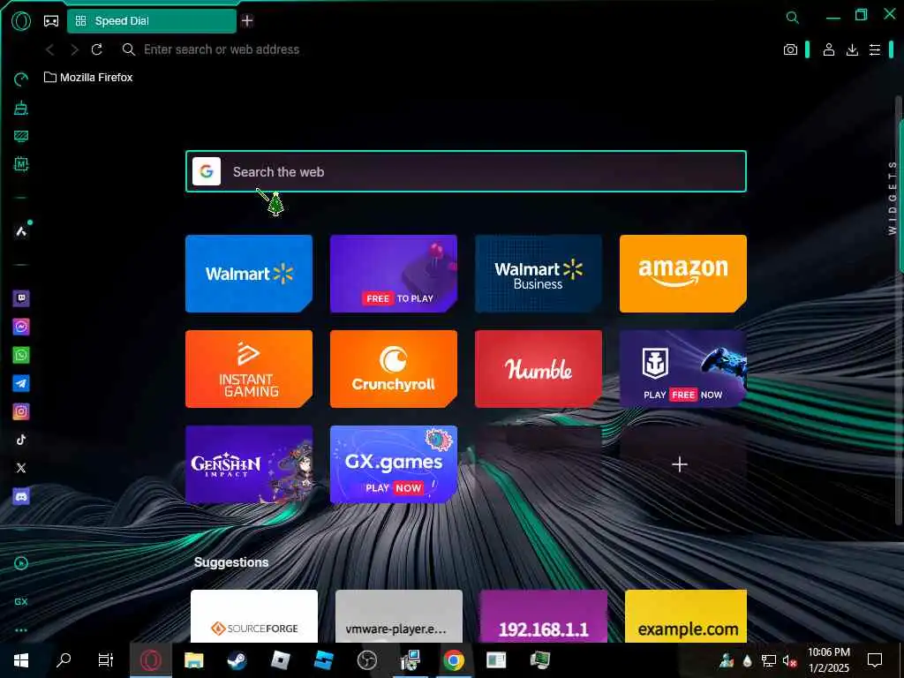The image size is (904, 678).
Task: Click the tab search magnifier icon
Action: tap(793, 18)
